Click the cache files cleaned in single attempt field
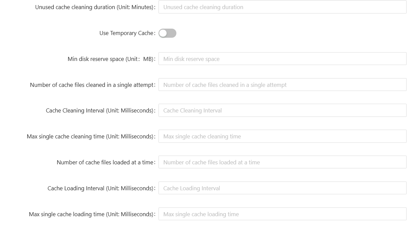 (x=282, y=85)
